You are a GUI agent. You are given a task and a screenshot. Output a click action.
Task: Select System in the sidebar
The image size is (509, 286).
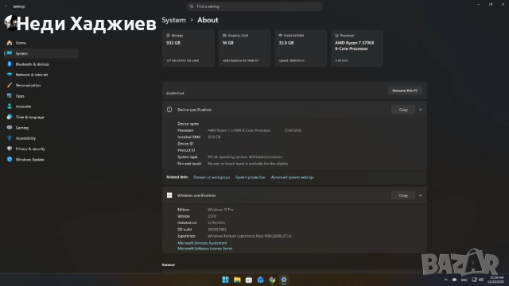(41, 53)
